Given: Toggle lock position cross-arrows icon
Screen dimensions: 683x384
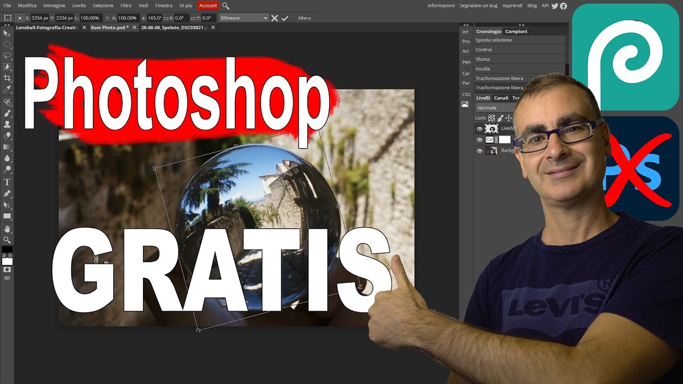Looking at the screenshot, I should point(509,118).
